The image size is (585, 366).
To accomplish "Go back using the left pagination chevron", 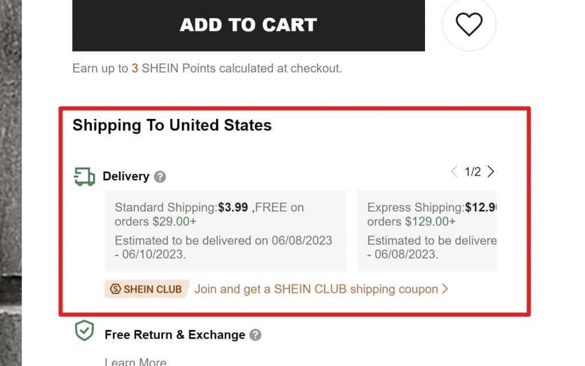I will pos(454,171).
